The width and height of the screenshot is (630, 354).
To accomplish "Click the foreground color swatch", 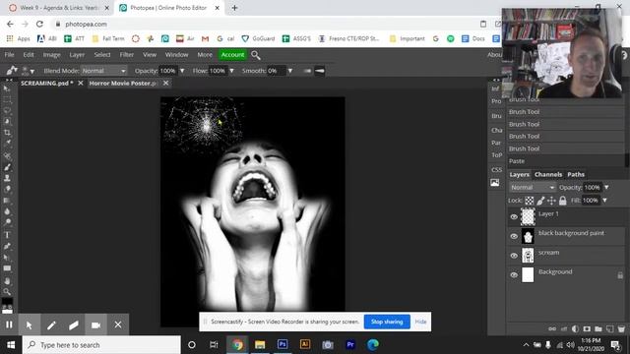I will [x=7, y=301].
